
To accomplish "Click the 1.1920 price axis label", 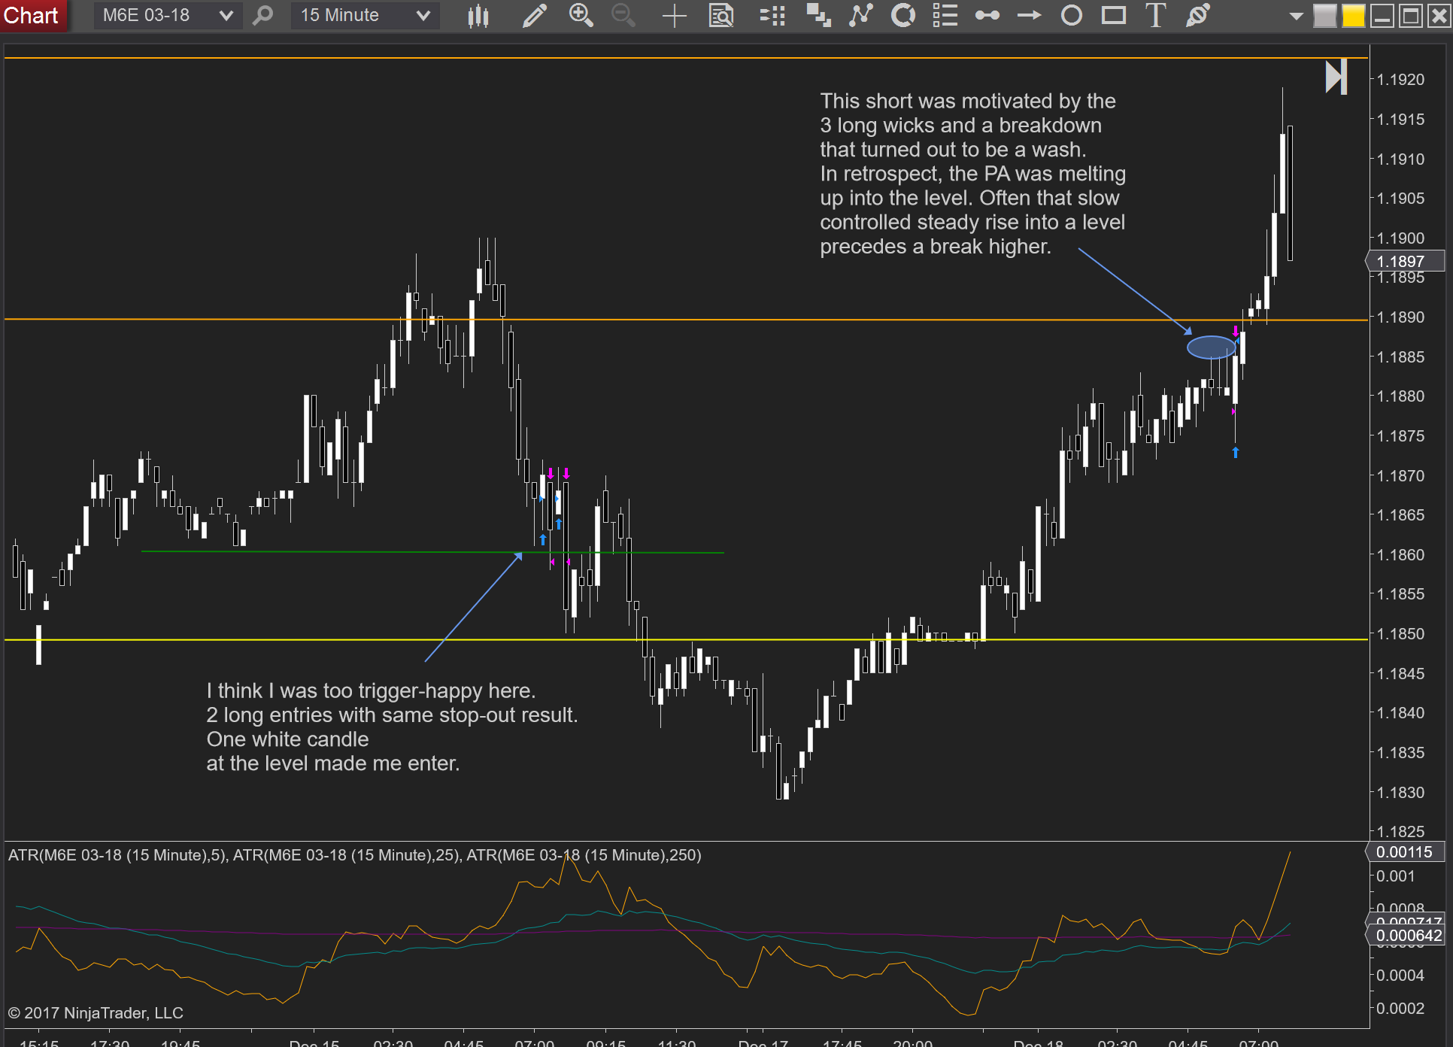I will [1400, 80].
